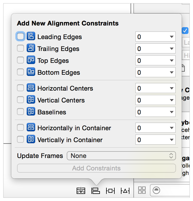Open the Pin constraints toolbar button
Screen dimensions: 193x201
(x=110, y=191)
